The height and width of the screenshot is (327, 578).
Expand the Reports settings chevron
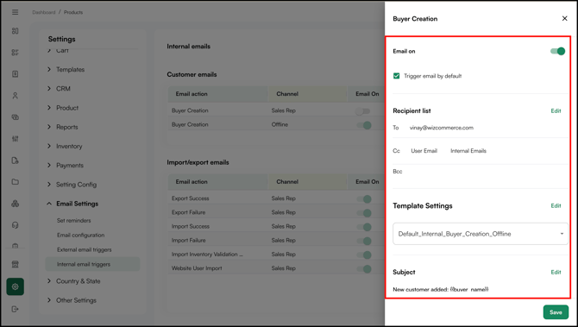click(49, 127)
